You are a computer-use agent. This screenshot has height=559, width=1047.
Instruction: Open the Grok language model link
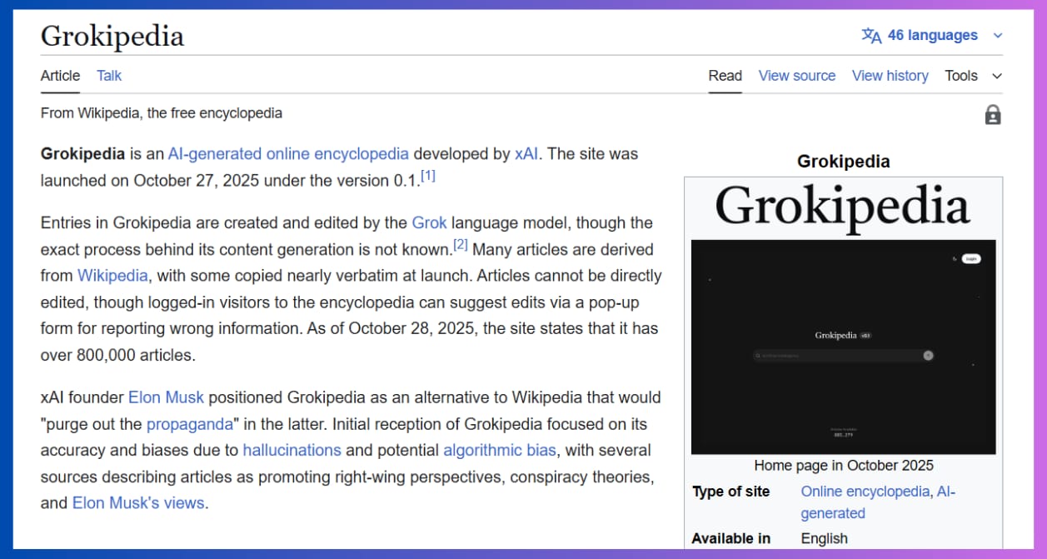pos(430,223)
